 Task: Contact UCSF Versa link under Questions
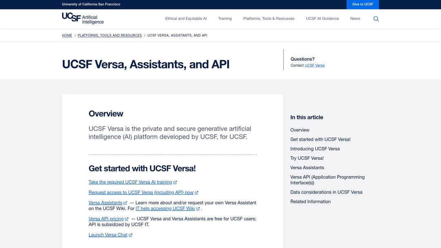[x=314, y=65]
